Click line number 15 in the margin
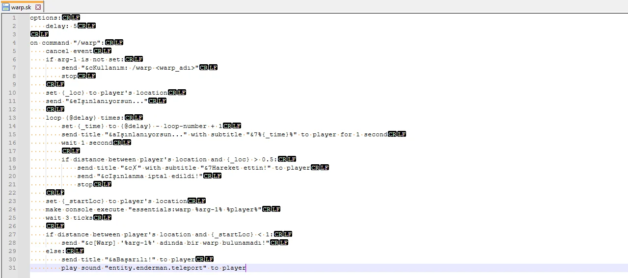Viewport: 628px width, 278px height. [x=12, y=134]
